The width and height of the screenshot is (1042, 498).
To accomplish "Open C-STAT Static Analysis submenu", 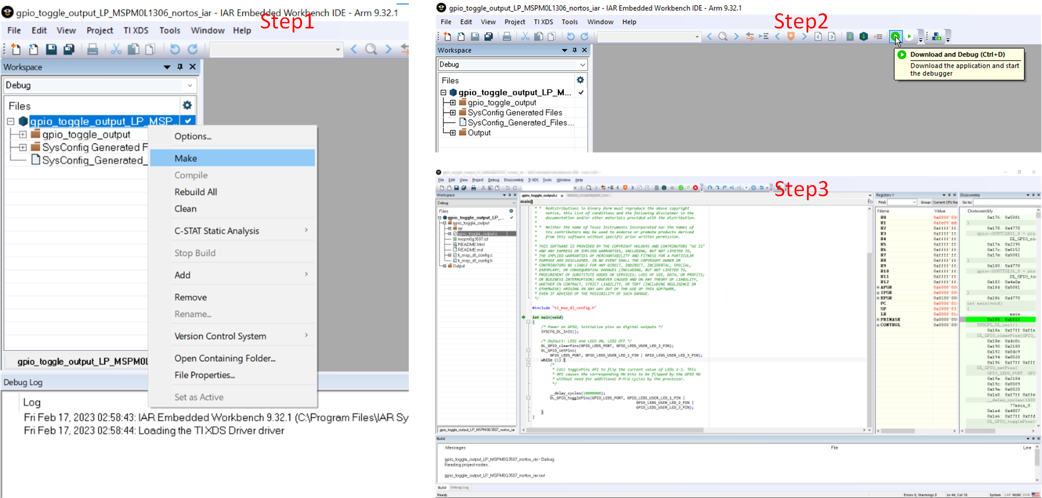I will pos(233,231).
